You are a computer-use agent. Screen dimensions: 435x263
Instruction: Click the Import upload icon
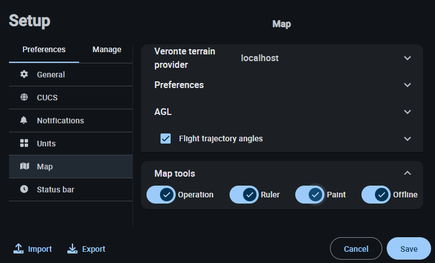(x=19, y=249)
